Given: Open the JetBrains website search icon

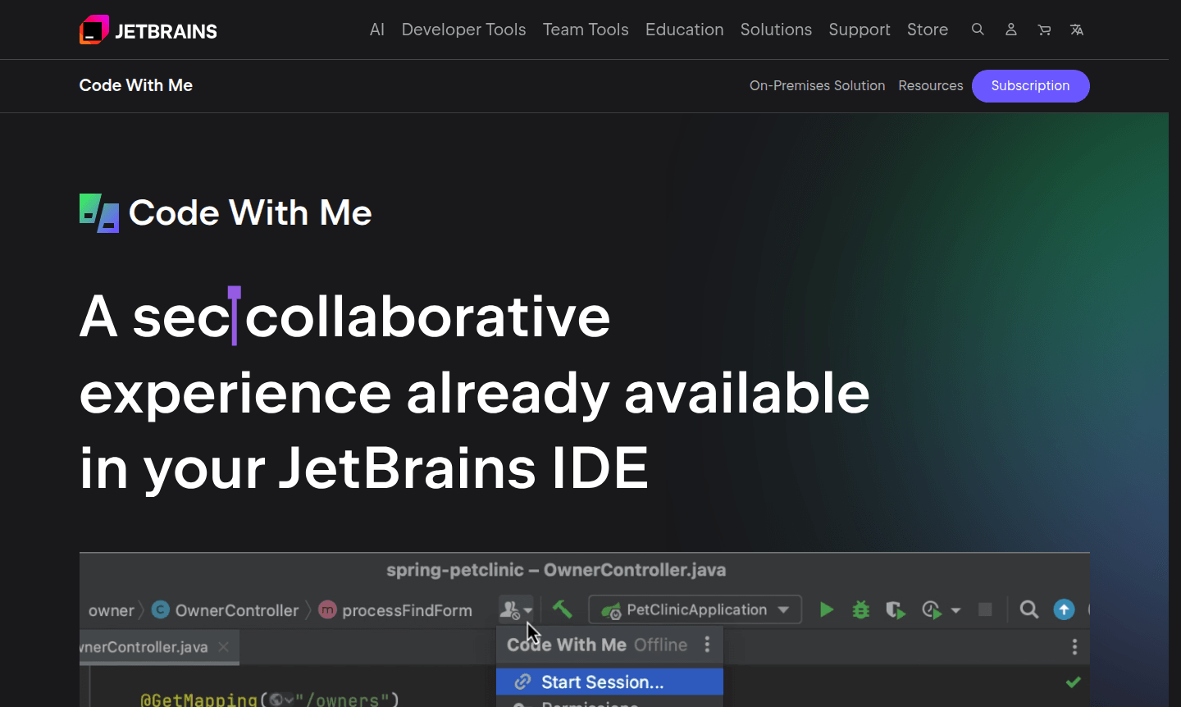Looking at the screenshot, I should pos(978,30).
